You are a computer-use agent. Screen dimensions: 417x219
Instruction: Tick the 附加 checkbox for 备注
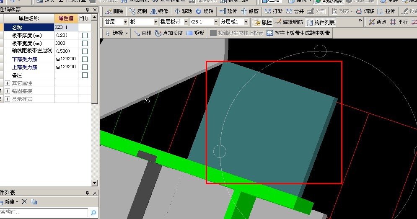(x=85, y=75)
